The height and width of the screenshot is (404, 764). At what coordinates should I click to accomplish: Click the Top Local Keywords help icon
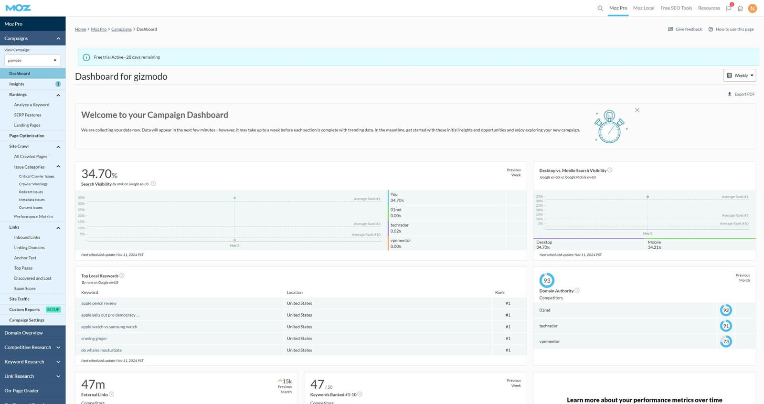click(x=122, y=276)
